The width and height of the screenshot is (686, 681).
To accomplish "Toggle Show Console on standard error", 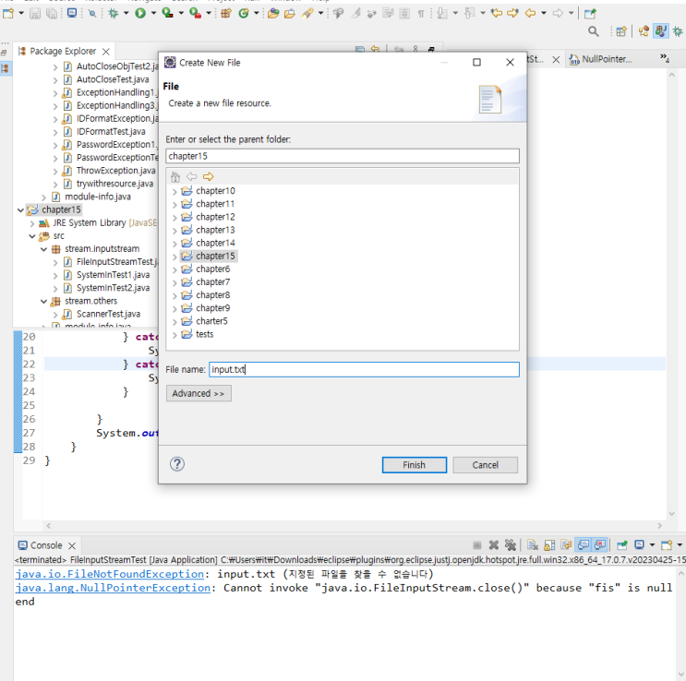I will coord(600,545).
